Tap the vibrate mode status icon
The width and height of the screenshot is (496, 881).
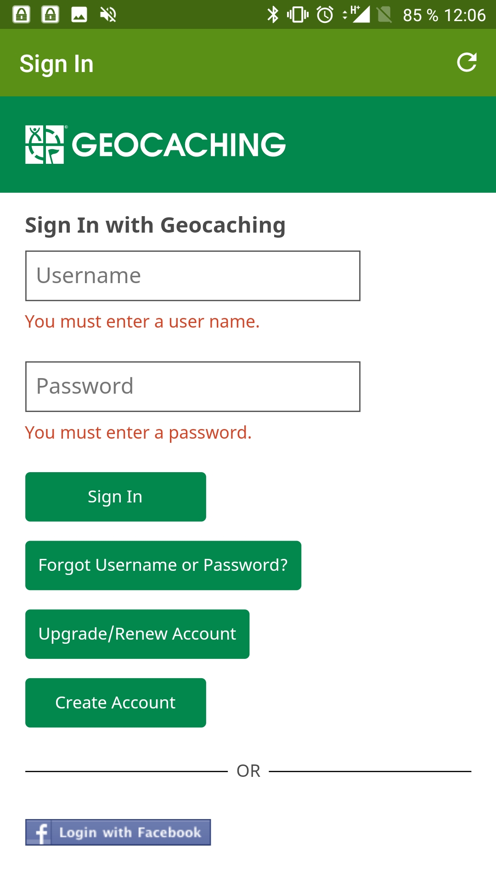tap(298, 15)
